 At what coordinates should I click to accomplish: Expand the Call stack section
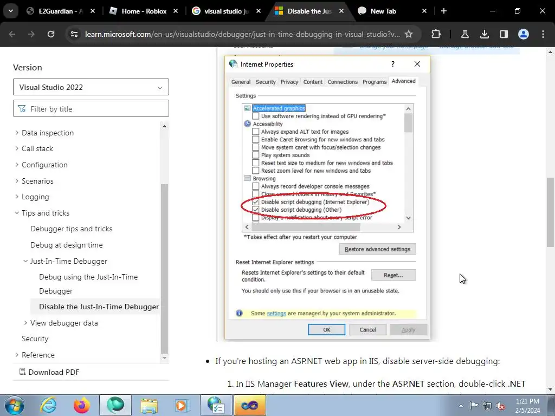(x=17, y=148)
